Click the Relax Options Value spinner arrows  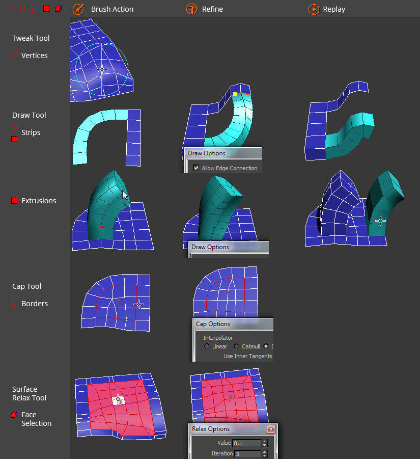coord(264,443)
